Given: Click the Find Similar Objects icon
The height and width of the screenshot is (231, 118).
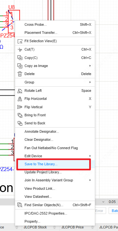Looking at the screenshot, I should [20, 205].
